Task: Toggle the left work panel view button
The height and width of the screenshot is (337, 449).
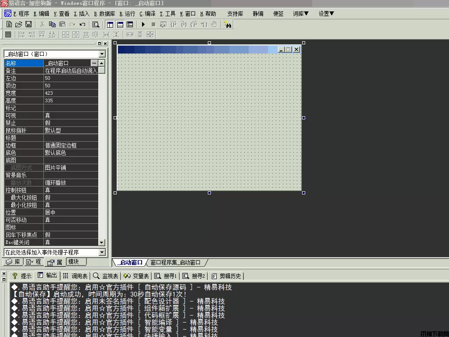Action: click(110, 25)
